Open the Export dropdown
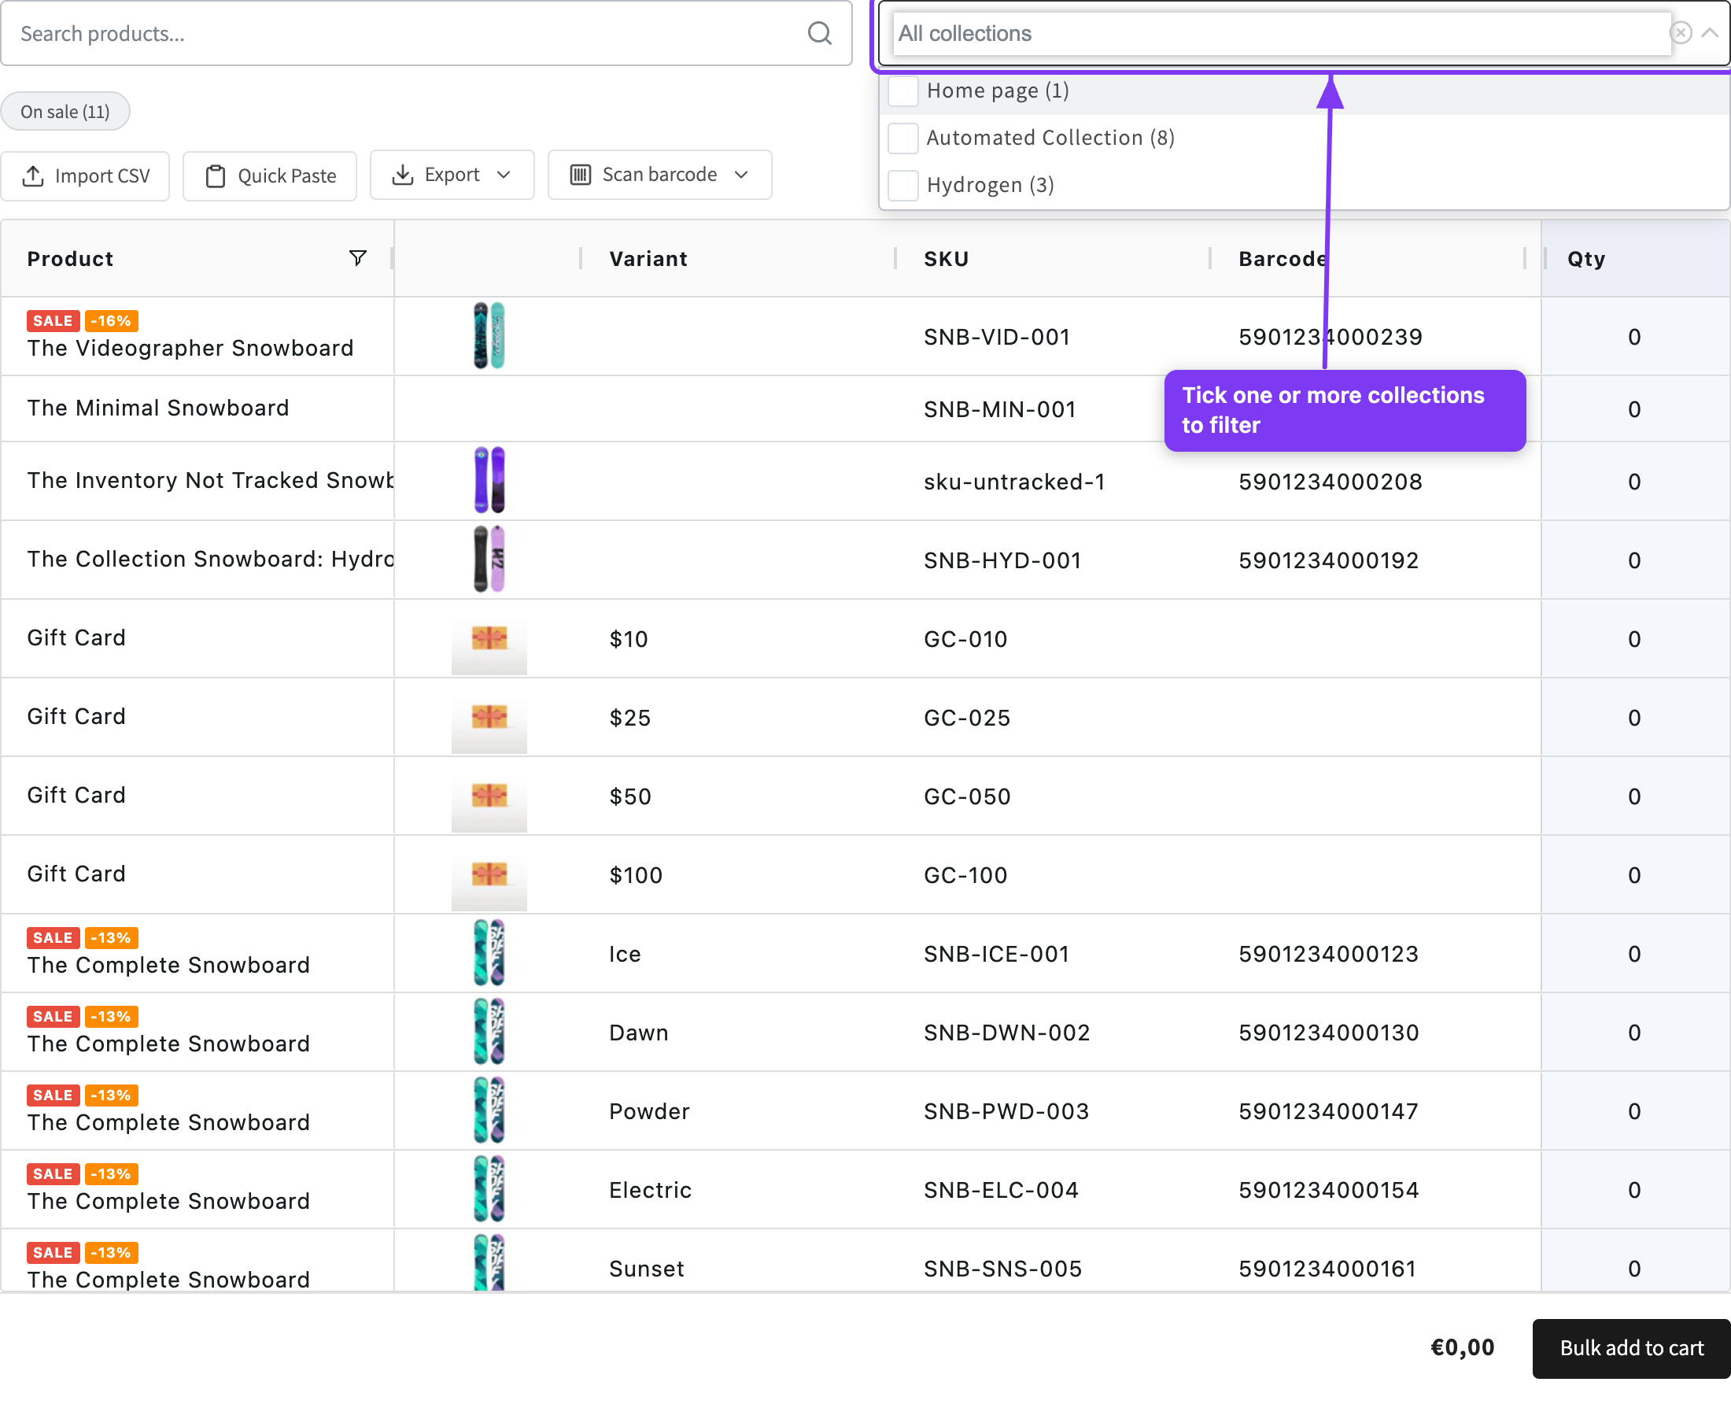 click(x=452, y=175)
